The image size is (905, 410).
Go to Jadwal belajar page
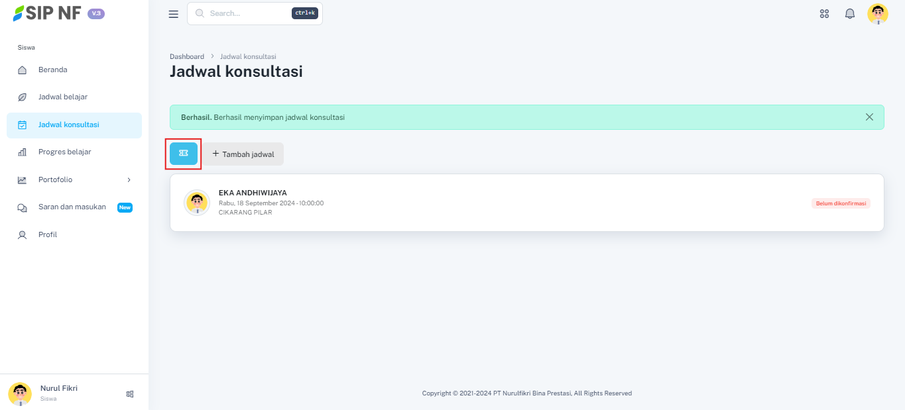tap(62, 97)
